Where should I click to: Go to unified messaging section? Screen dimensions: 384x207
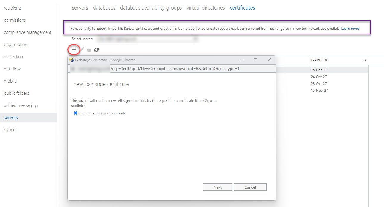tap(21, 105)
